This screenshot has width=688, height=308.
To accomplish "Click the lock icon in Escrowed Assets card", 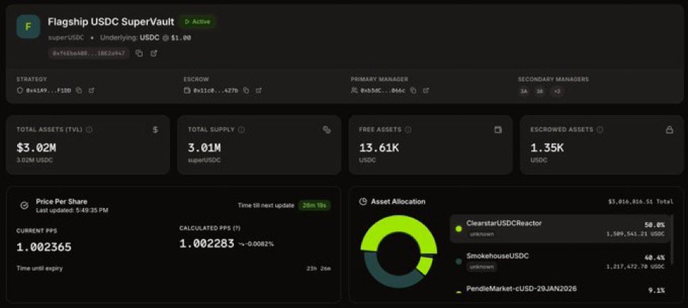I will [x=669, y=130].
